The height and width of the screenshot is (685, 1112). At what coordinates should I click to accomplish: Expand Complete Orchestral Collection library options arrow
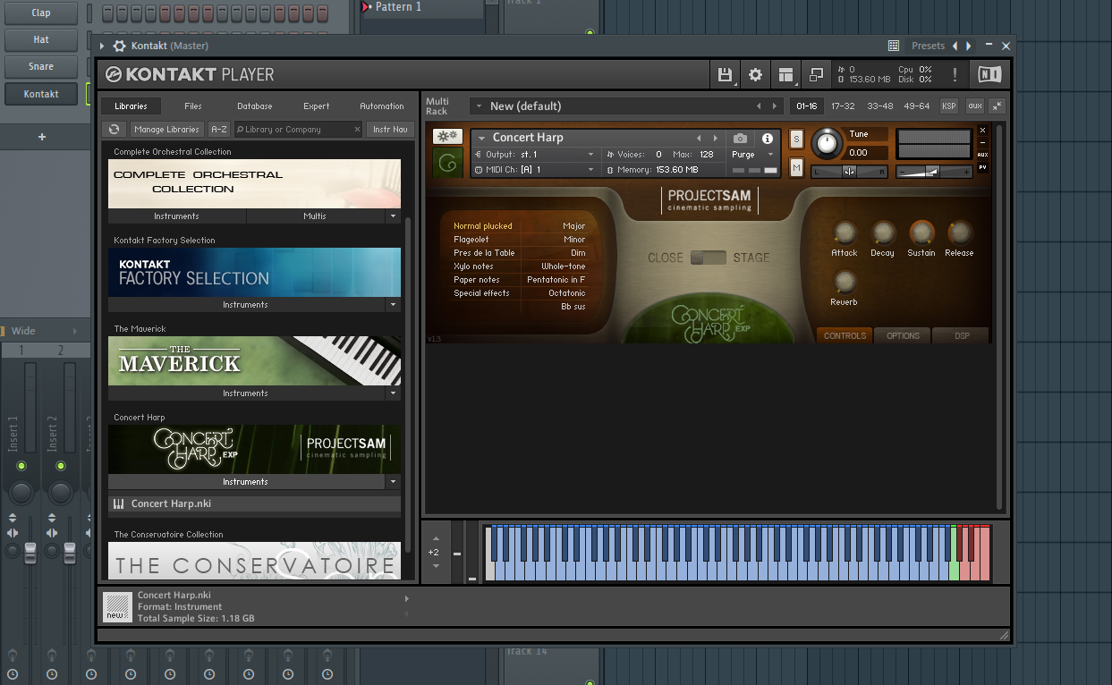tap(393, 216)
